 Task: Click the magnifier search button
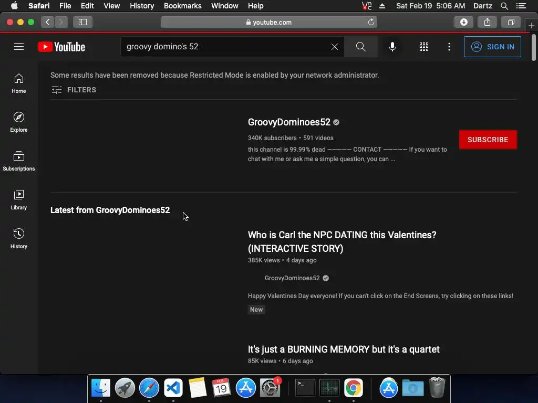coord(360,47)
